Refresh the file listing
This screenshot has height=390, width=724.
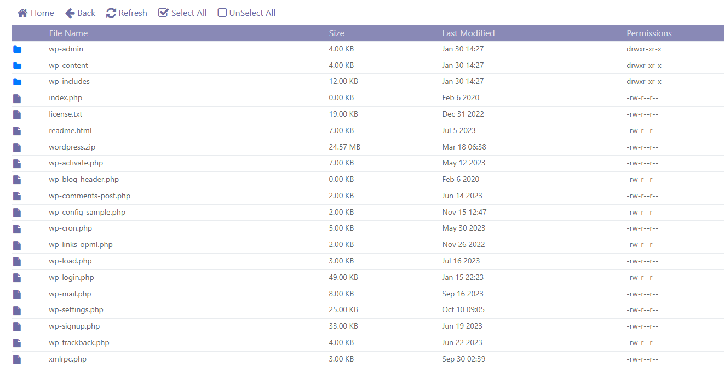pos(127,13)
